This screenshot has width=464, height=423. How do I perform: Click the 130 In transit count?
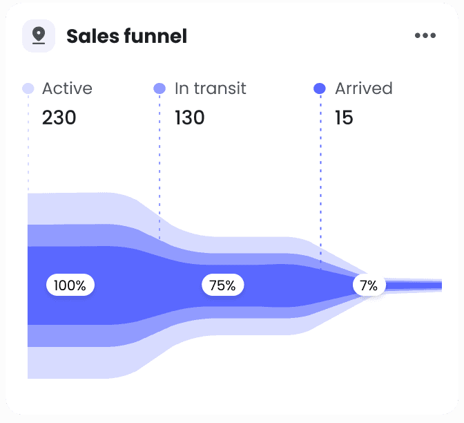190,117
